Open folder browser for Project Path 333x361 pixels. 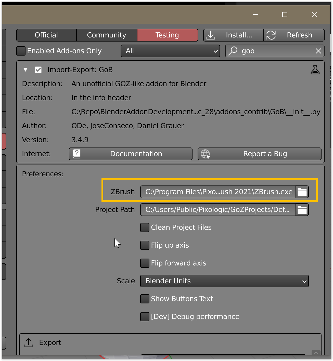click(x=302, y=210)
